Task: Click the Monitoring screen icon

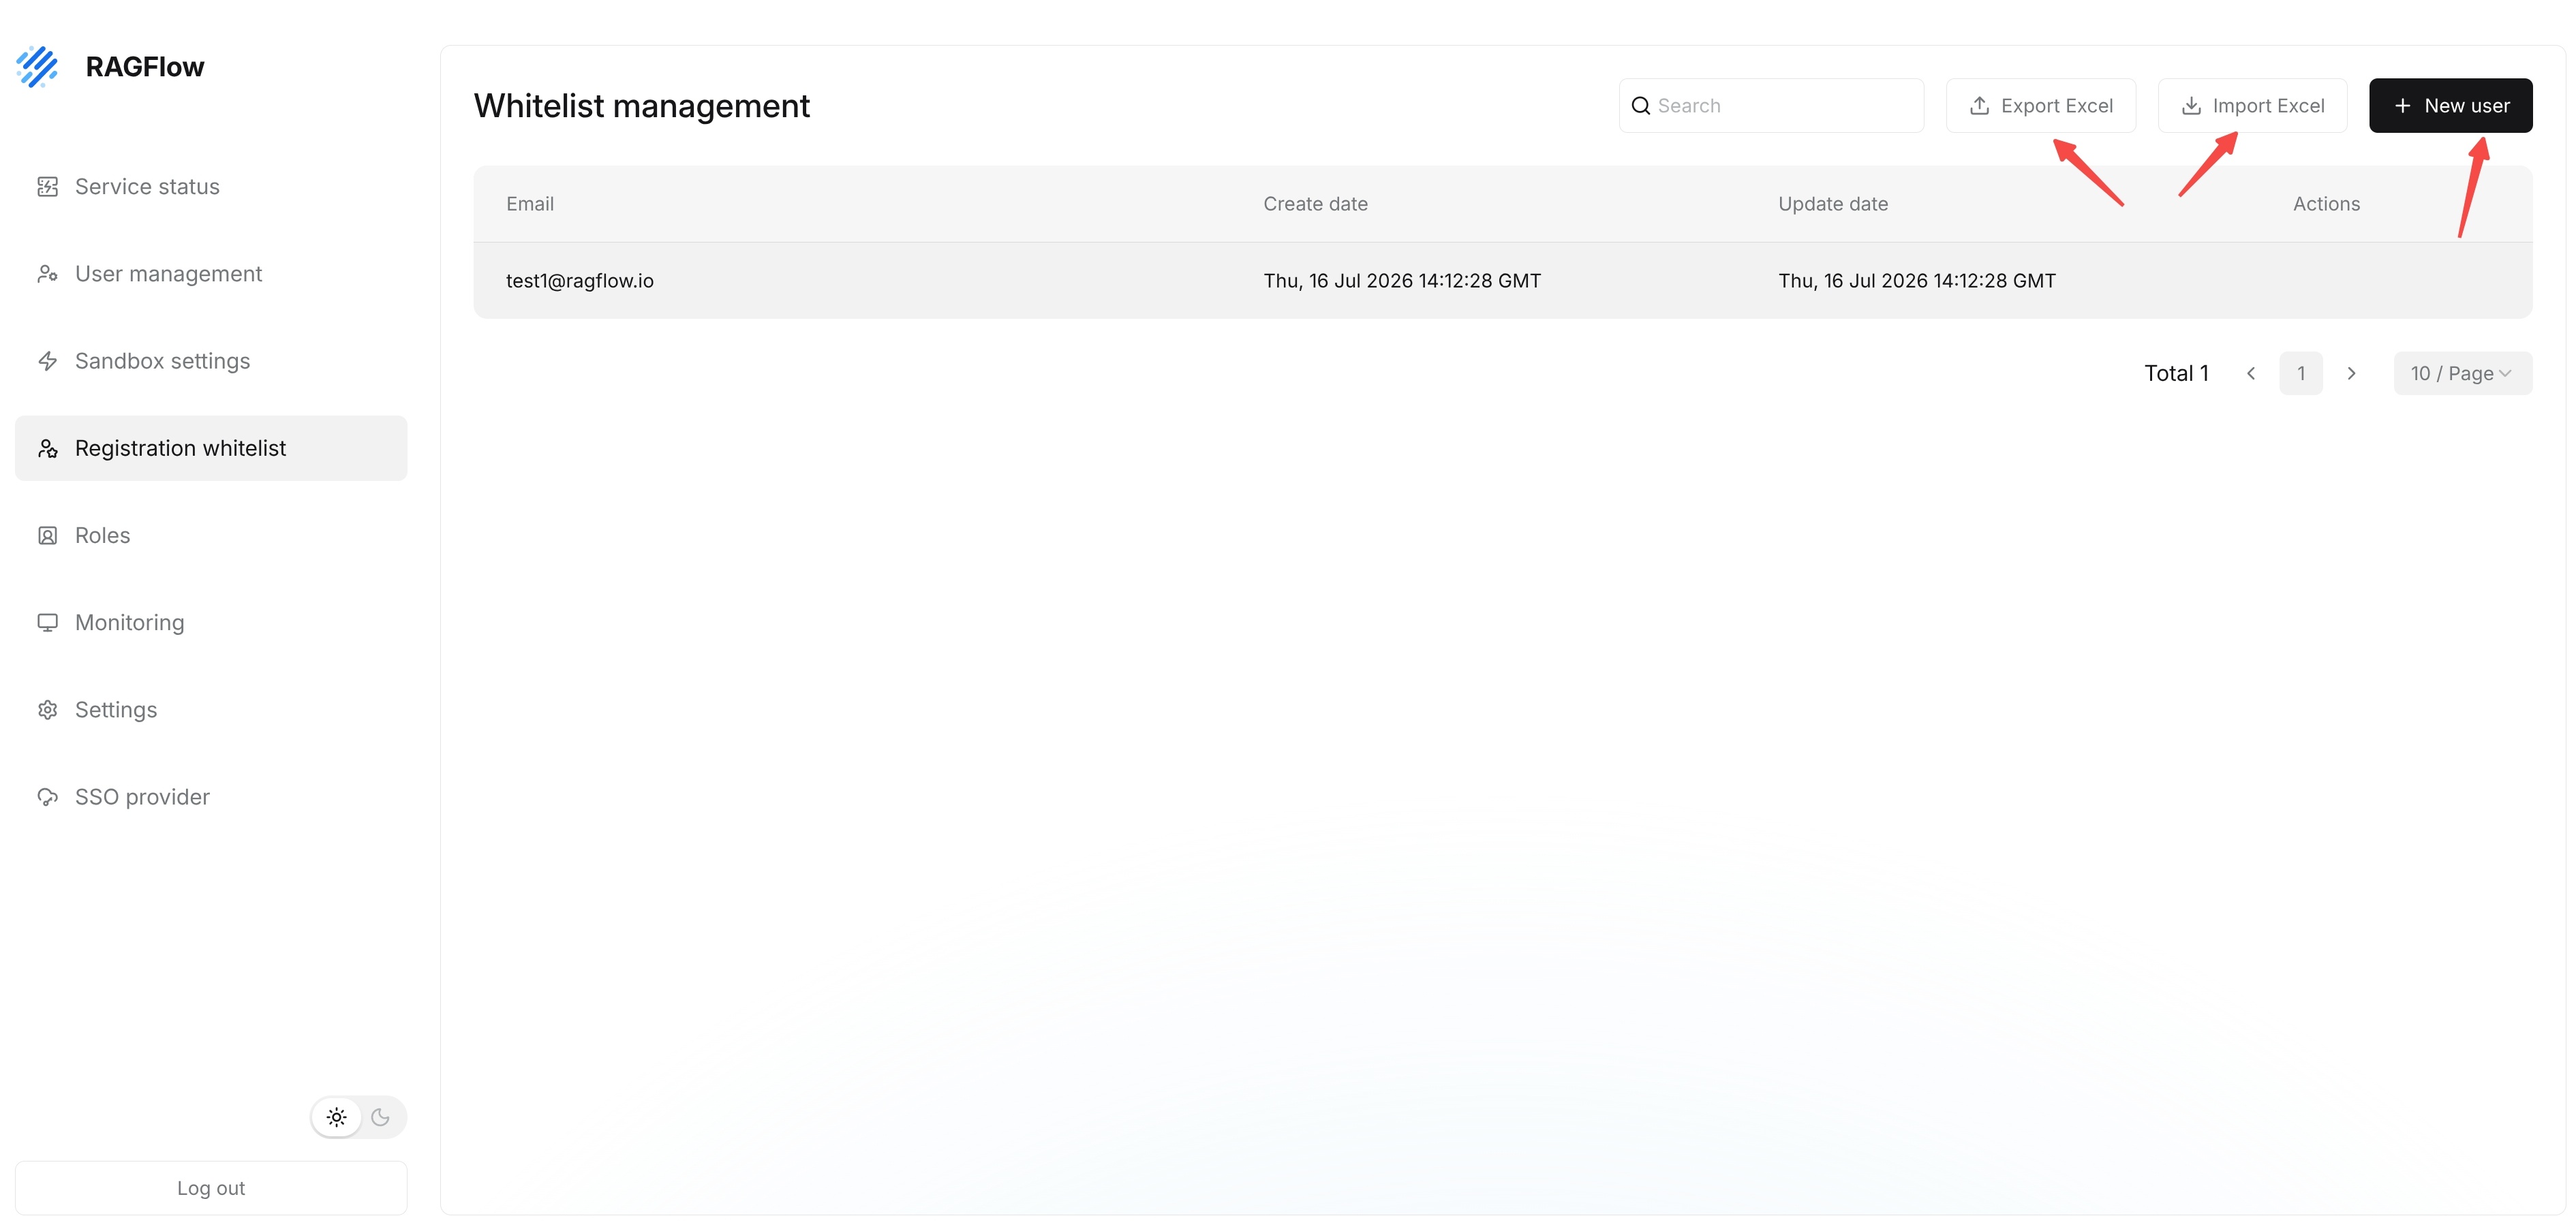Action: click(47, 622)
